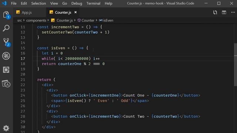Click 'Count One' text on line 24
Screen dimensions: 237x133
134,95
